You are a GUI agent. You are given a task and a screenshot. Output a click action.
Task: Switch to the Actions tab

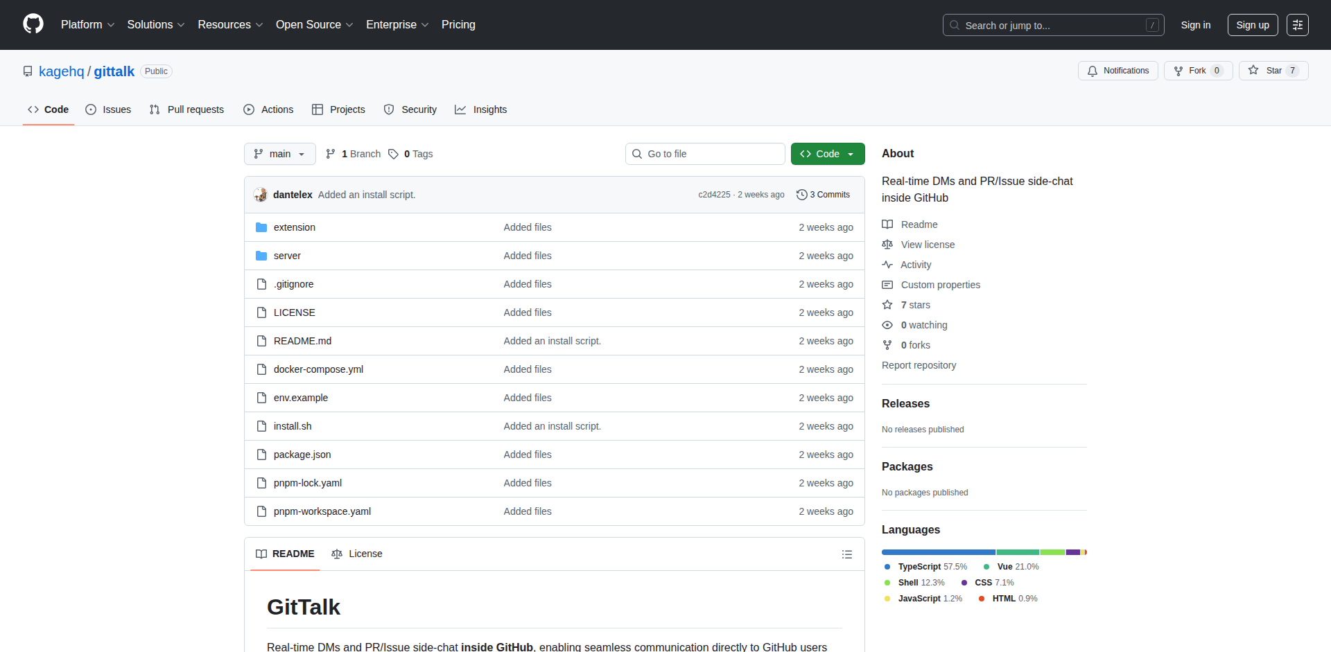point(268,109)
